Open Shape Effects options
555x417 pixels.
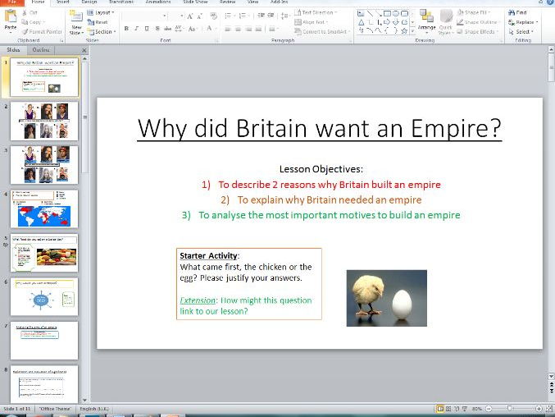pos(477,31)
